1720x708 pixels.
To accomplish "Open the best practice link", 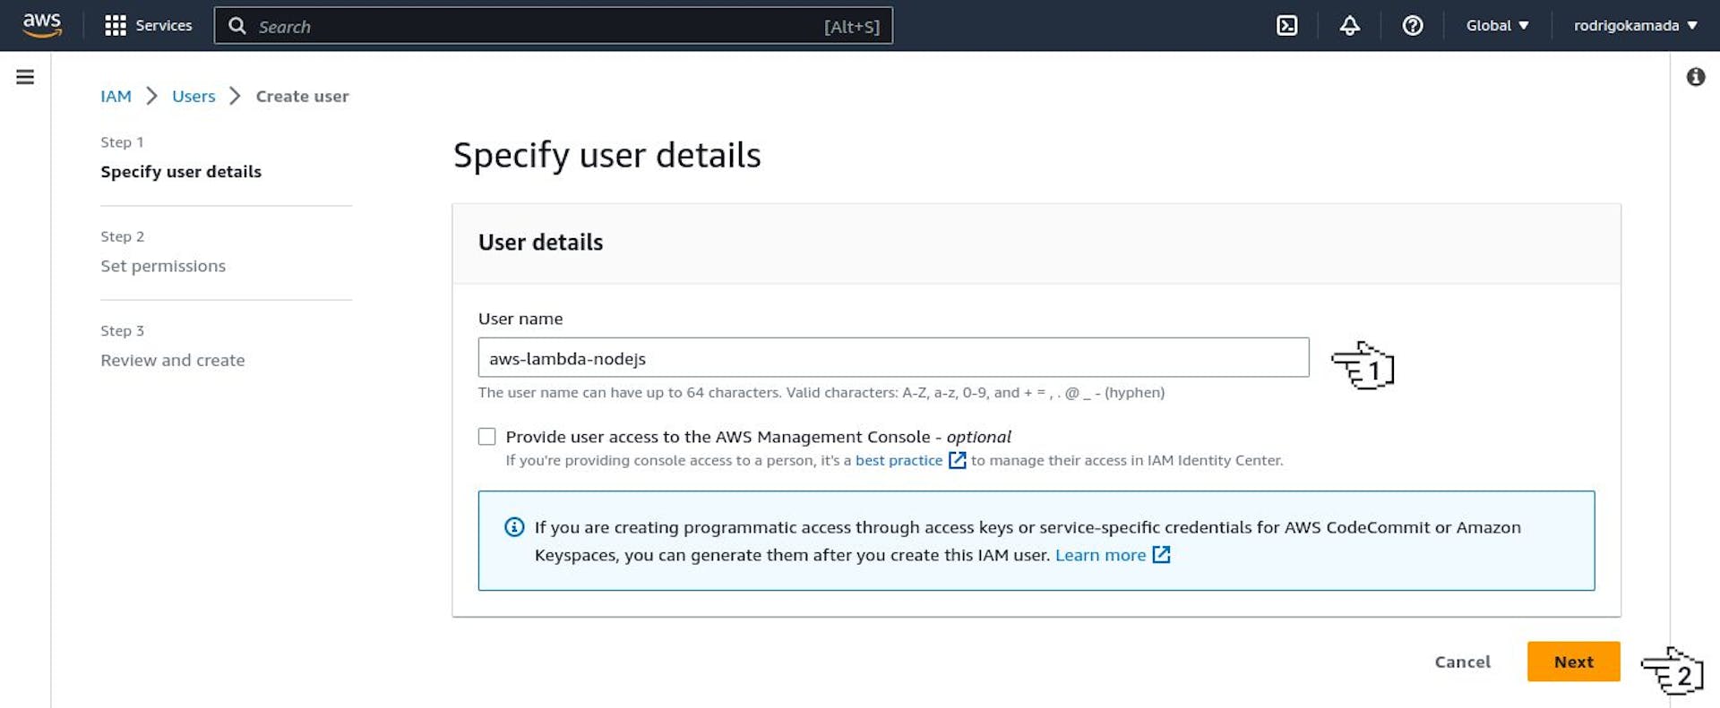I will [899, 460].
